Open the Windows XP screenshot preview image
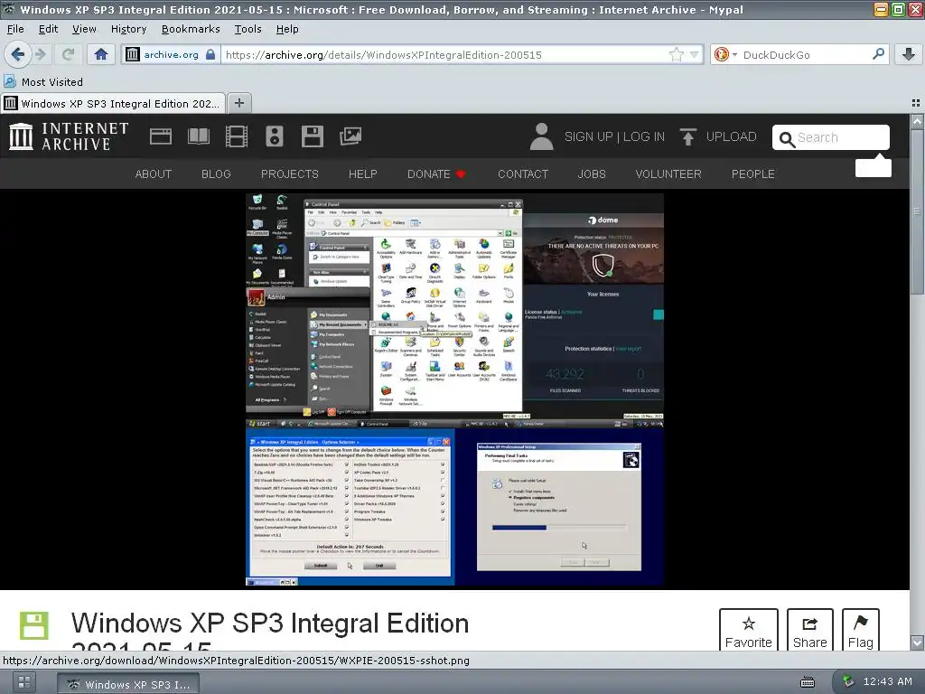 point(455,389)
